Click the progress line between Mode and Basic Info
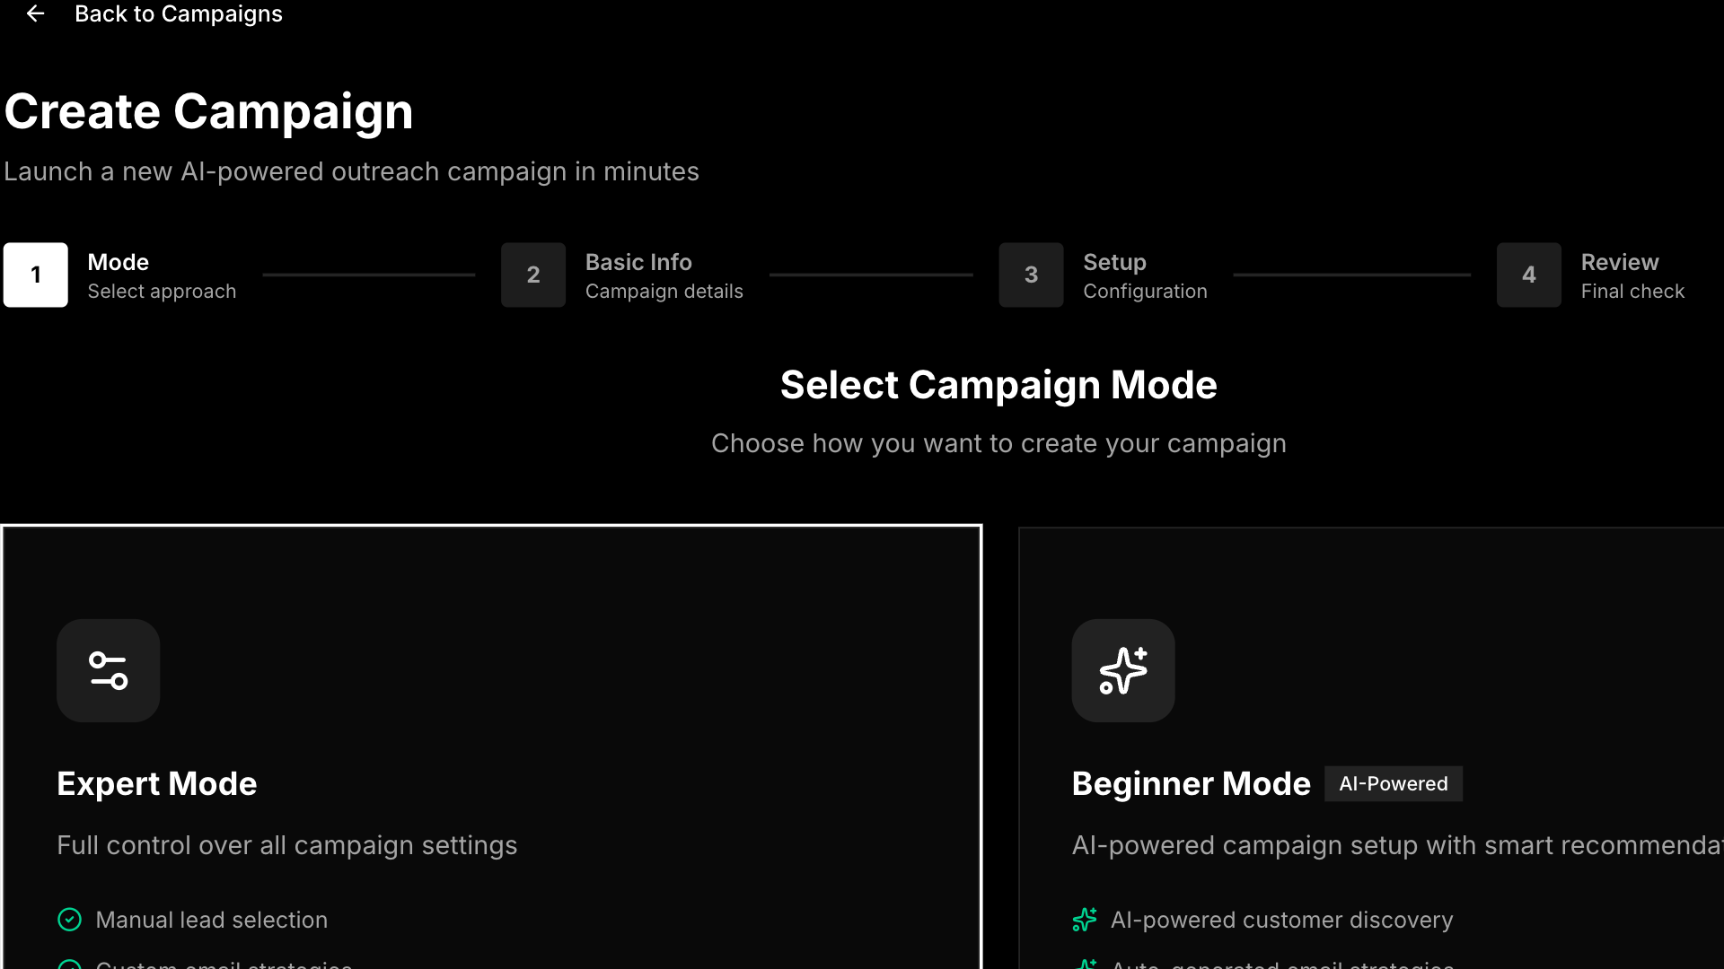This screenshot has width=1724, height=969. pos(369,275)
